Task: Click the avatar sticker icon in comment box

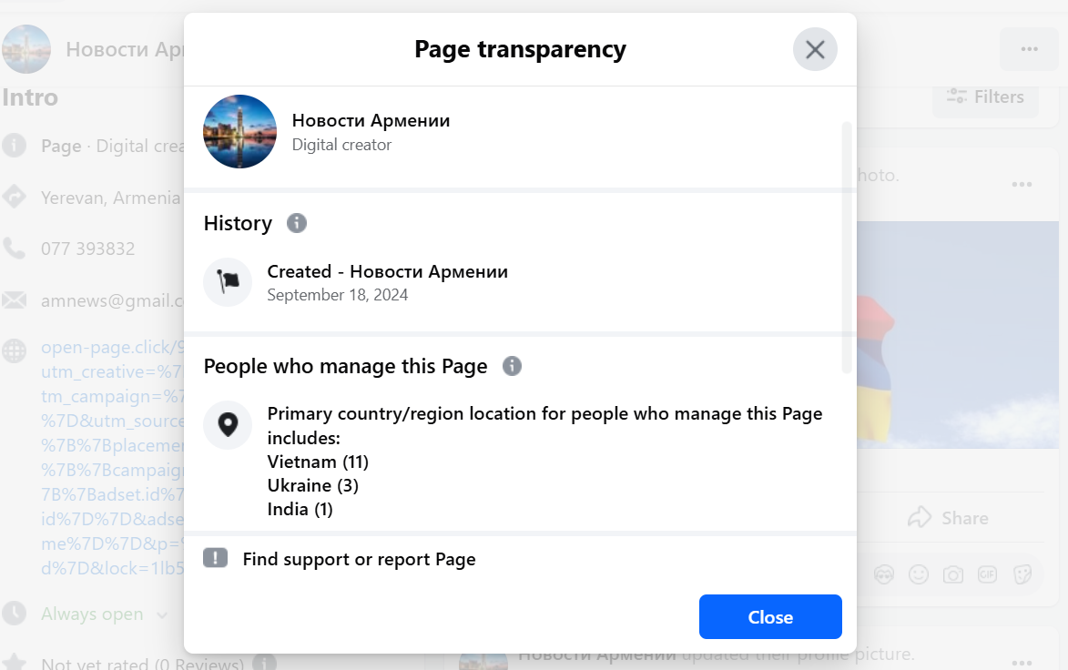Action: click(883, 574)
